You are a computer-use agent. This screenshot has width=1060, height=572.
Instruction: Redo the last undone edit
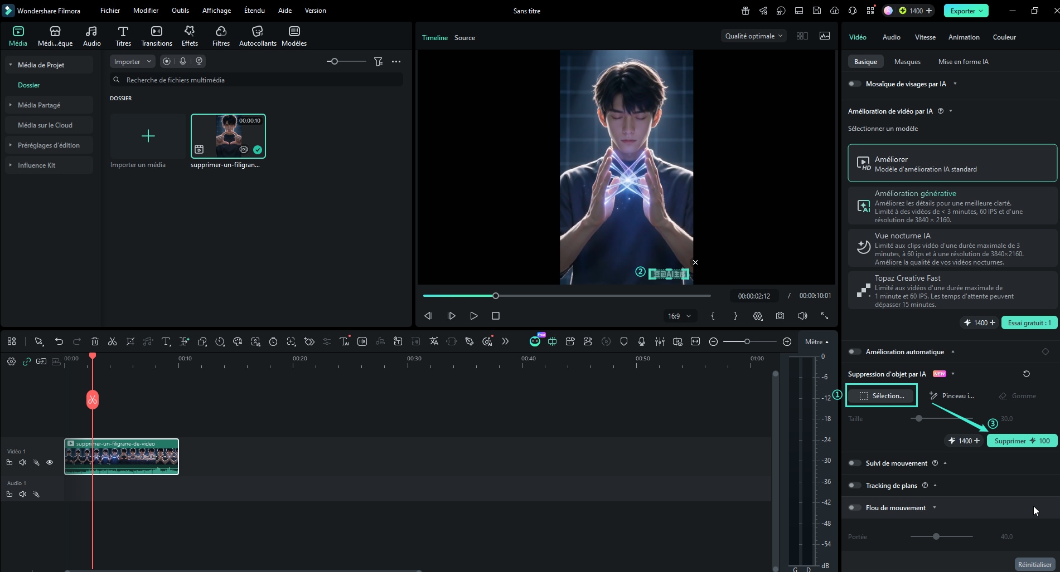click(x=77, y=341)
